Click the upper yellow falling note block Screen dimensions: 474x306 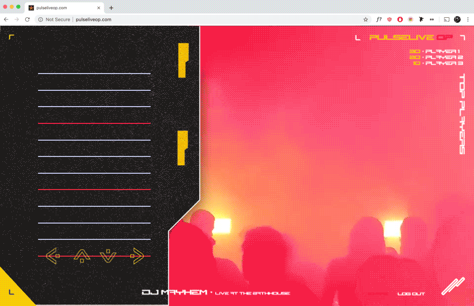click(183, 60)
